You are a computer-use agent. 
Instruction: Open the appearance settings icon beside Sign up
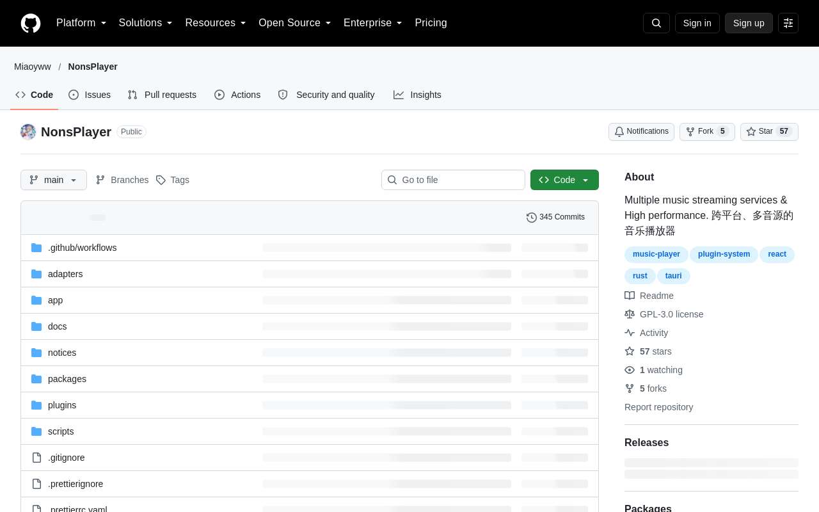click(788, 23)
